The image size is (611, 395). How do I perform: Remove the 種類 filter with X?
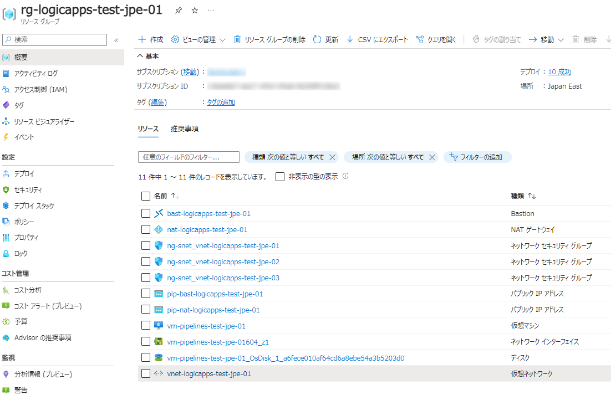pos(332,157)
